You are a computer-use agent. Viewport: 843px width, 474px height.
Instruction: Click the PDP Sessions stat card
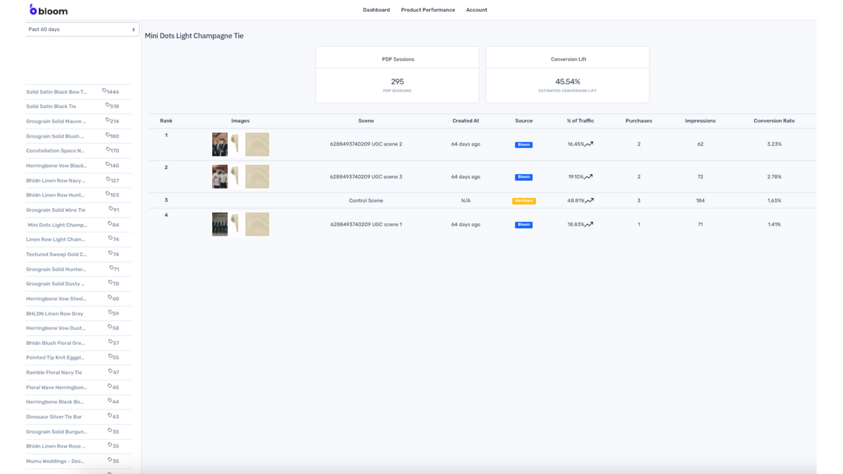(x=396, y=74)
